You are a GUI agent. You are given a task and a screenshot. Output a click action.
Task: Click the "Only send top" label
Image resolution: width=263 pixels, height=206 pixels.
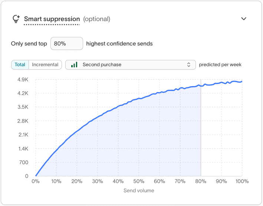29,44
